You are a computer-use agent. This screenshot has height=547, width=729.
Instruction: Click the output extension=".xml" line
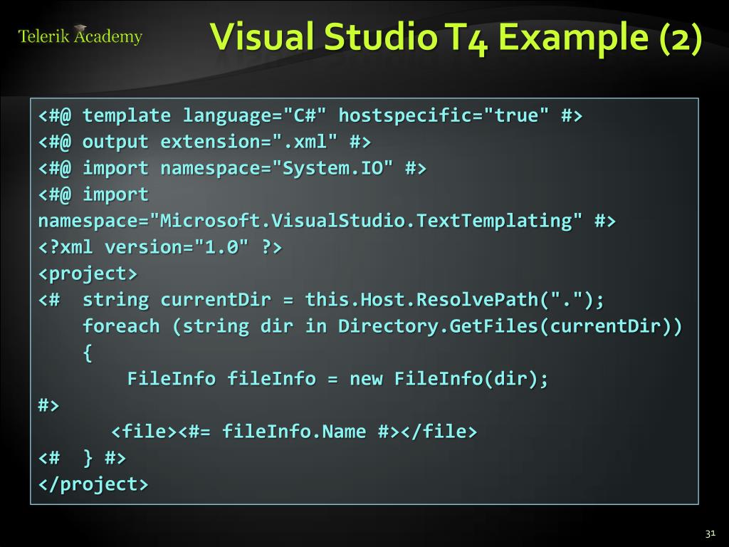[x=204, y=142]
